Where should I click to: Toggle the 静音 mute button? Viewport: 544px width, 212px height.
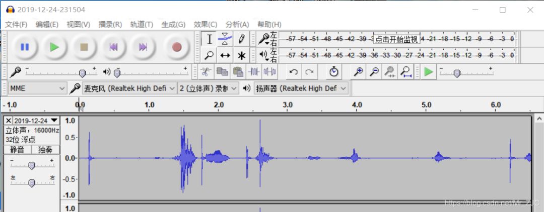pyautogui.click(x=17, y=150)
